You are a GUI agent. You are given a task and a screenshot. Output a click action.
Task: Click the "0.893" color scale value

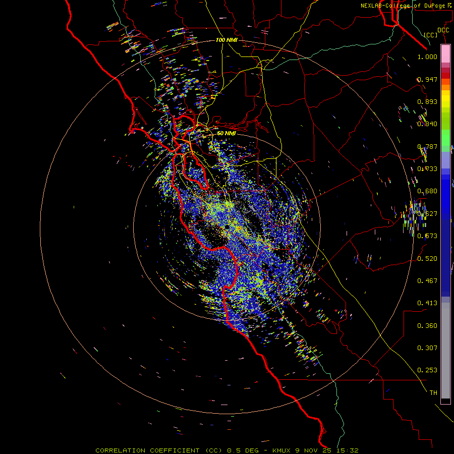click(427, 101)
